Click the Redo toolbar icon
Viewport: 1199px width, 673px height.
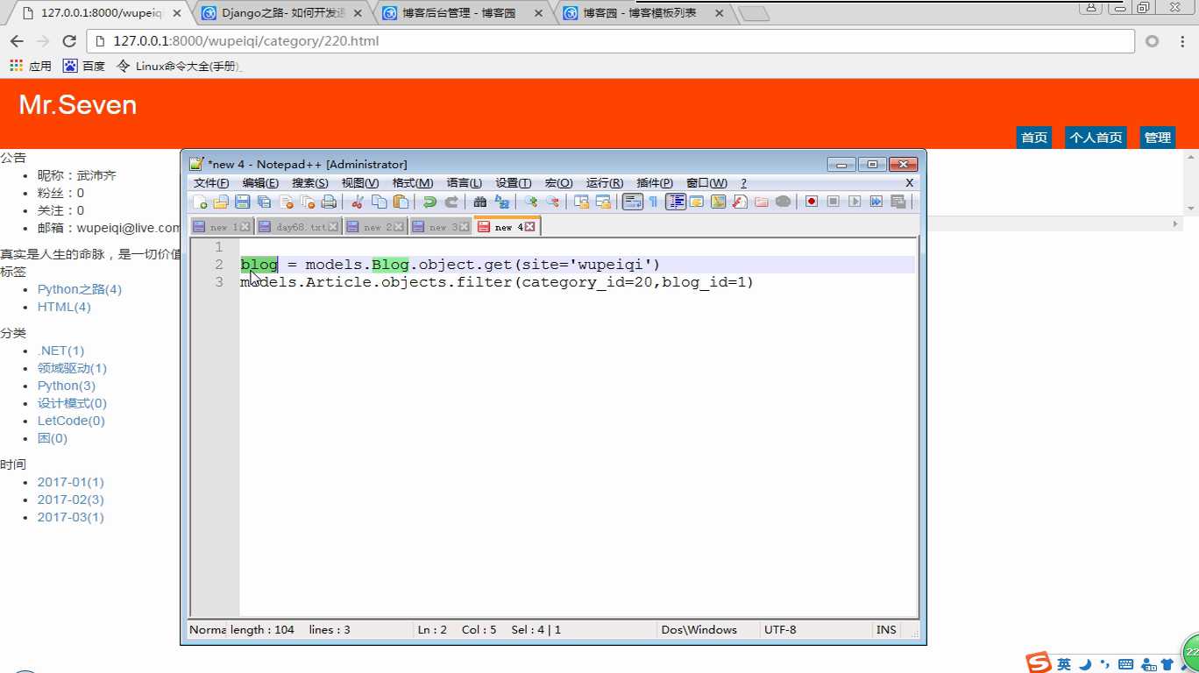[451, 202]
